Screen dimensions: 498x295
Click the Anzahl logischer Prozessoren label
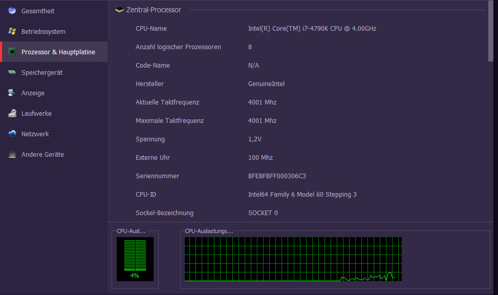(178, 47)
